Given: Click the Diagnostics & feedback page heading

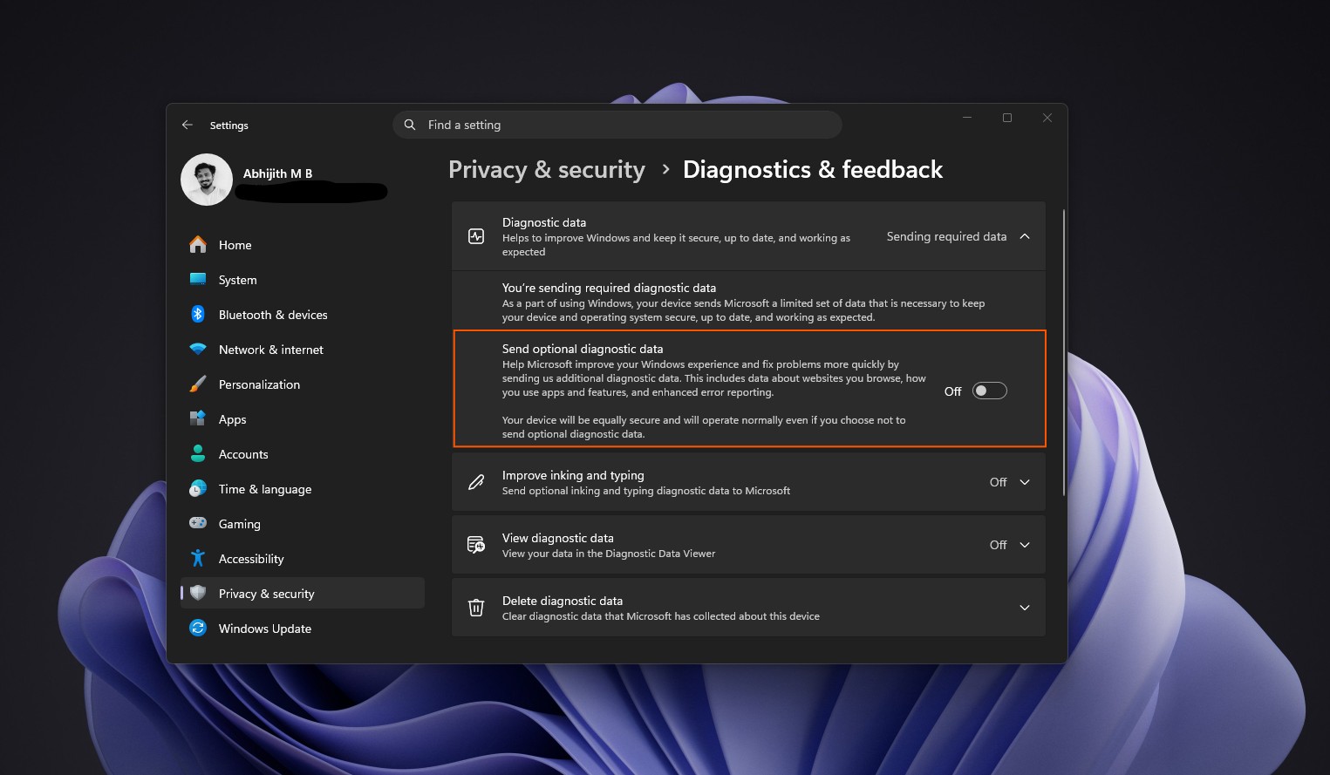Looking at the screenshot, I should 813,170.
